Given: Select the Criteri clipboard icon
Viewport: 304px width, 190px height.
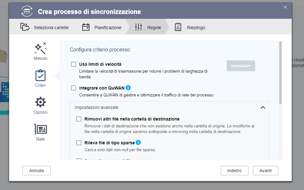Looking at the screenshot, I should coord(41,75).
